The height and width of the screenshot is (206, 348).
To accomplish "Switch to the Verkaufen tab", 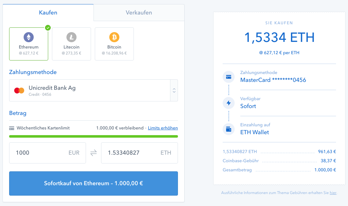I will [x=139, y=12].
